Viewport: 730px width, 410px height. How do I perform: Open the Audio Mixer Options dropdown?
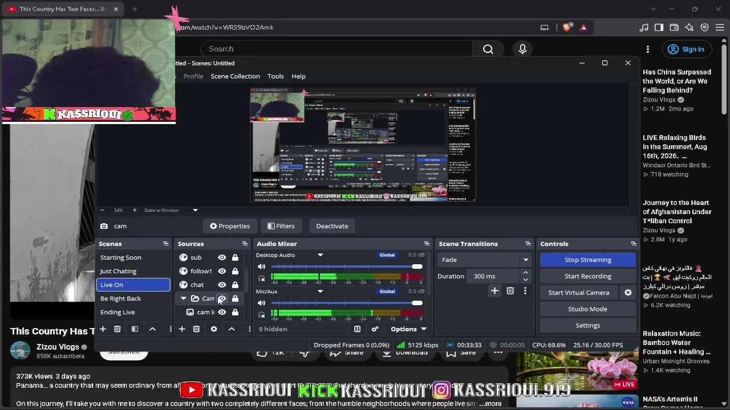(x=408, y=329)
